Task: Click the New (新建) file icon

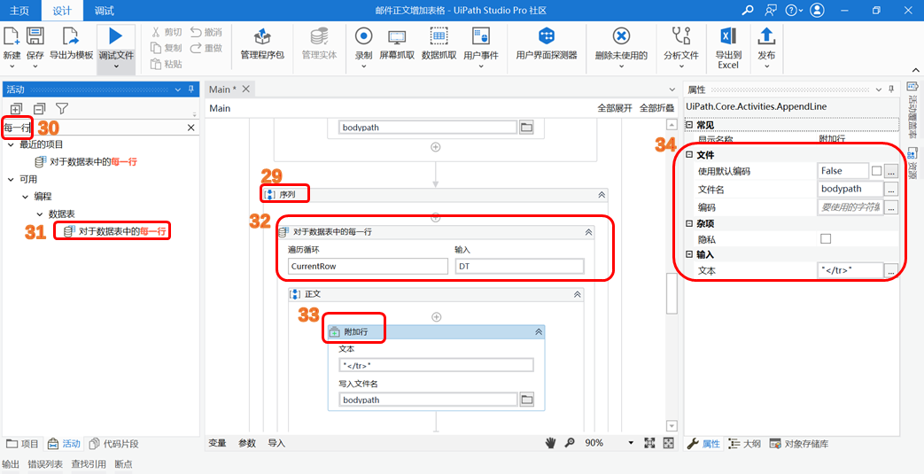Action: click(12, 36)
